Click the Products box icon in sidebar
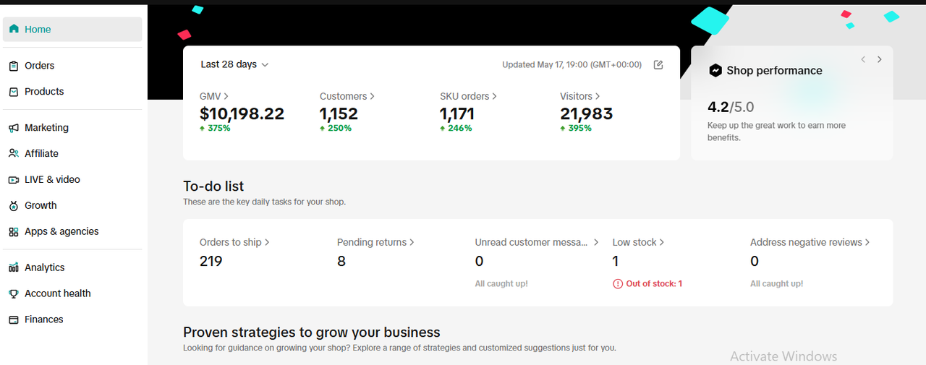Image resolution: width=926 pixels, height=365 pixels. (13, 92)
